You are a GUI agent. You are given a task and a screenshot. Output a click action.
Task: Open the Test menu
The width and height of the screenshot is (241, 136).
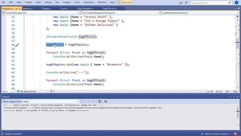click(x=57, y=2)
